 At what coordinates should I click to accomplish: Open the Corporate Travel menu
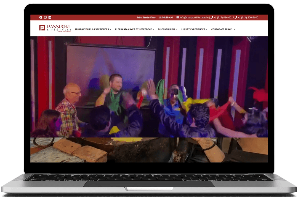coord(223,29)
